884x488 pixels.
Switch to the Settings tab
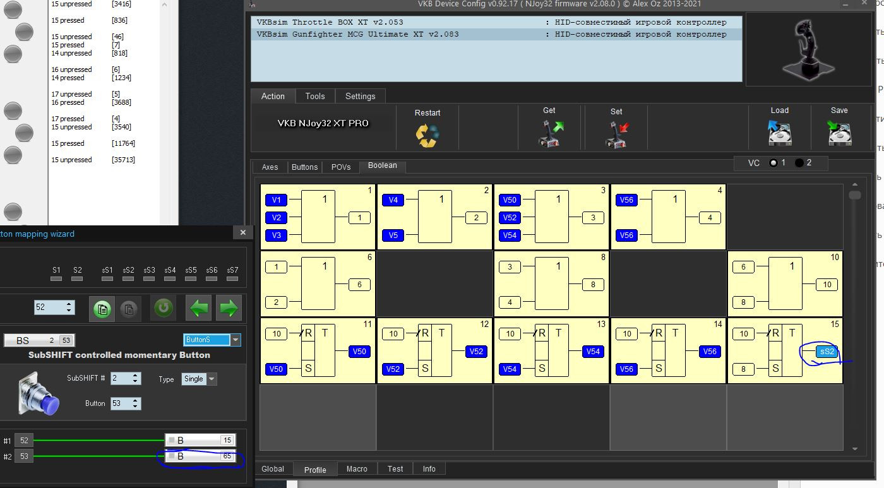360,96
